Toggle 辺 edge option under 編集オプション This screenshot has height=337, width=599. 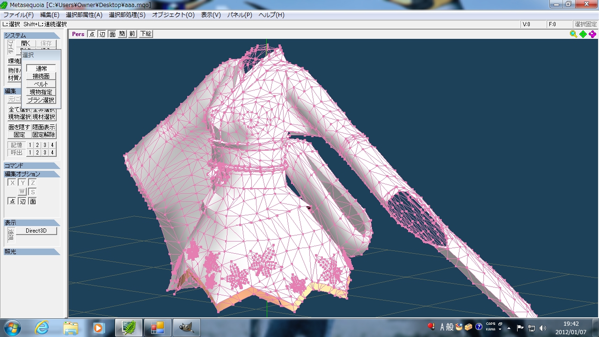(x=22, y=201)
